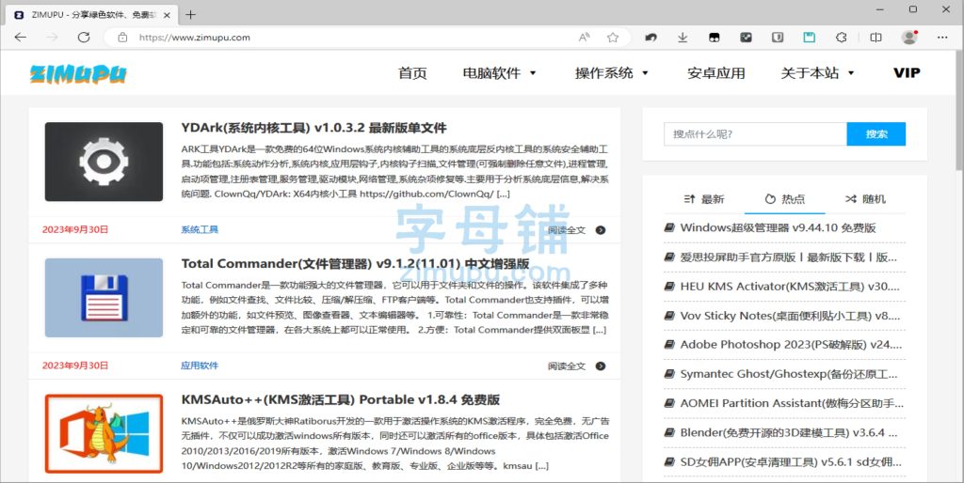Click arrow icon next to Total Commander 阅读全文
Screen dimensions: 964x483
coord(601,366)
